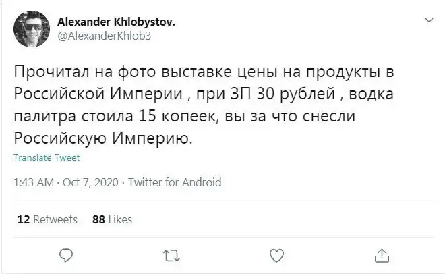Open the 1:43 AM timestamp
Image resolution: width=445 pixels, height=274 pixels.
34,182
